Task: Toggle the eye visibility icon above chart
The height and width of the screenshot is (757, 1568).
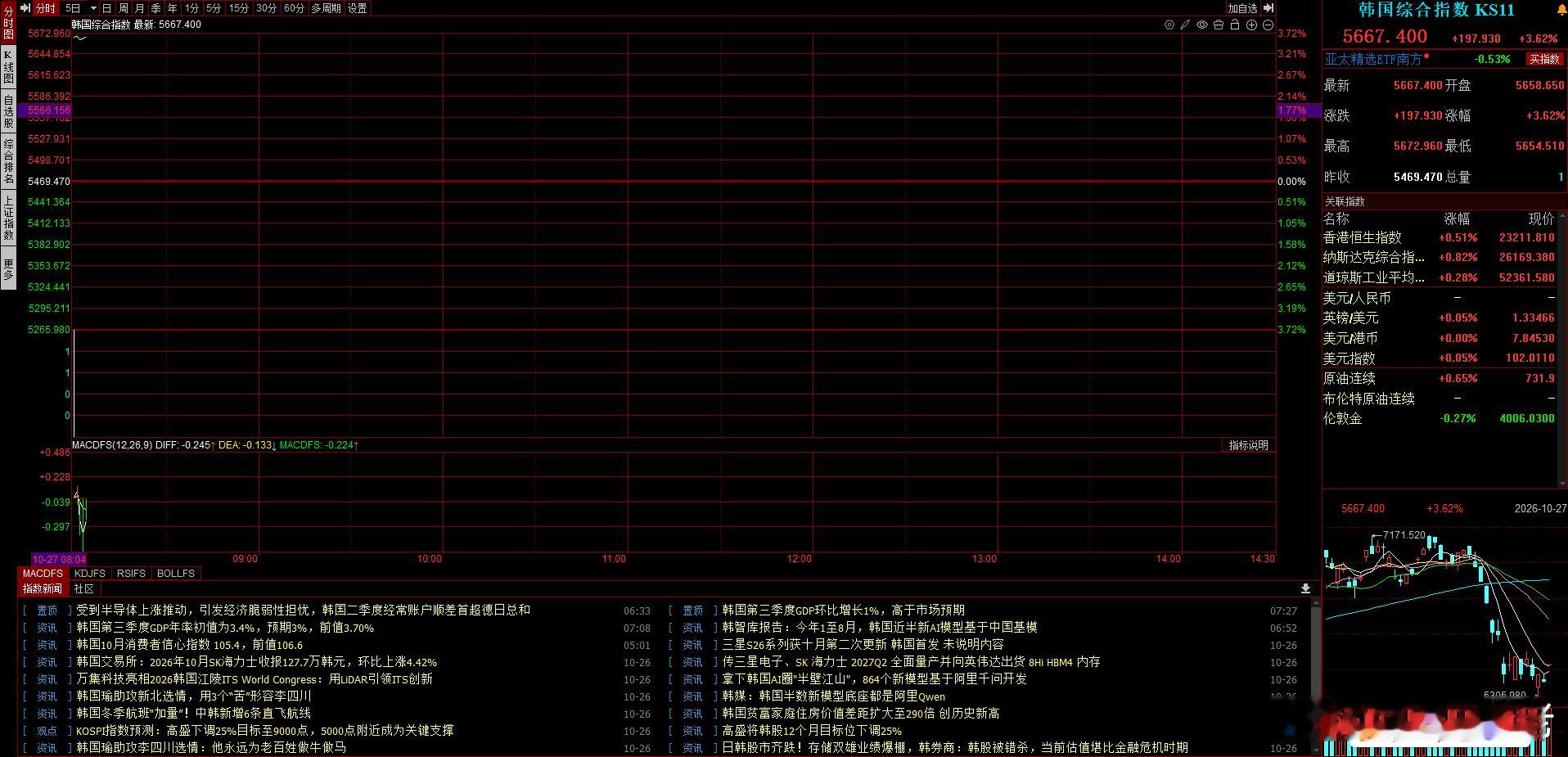Action: [1202, 25]
